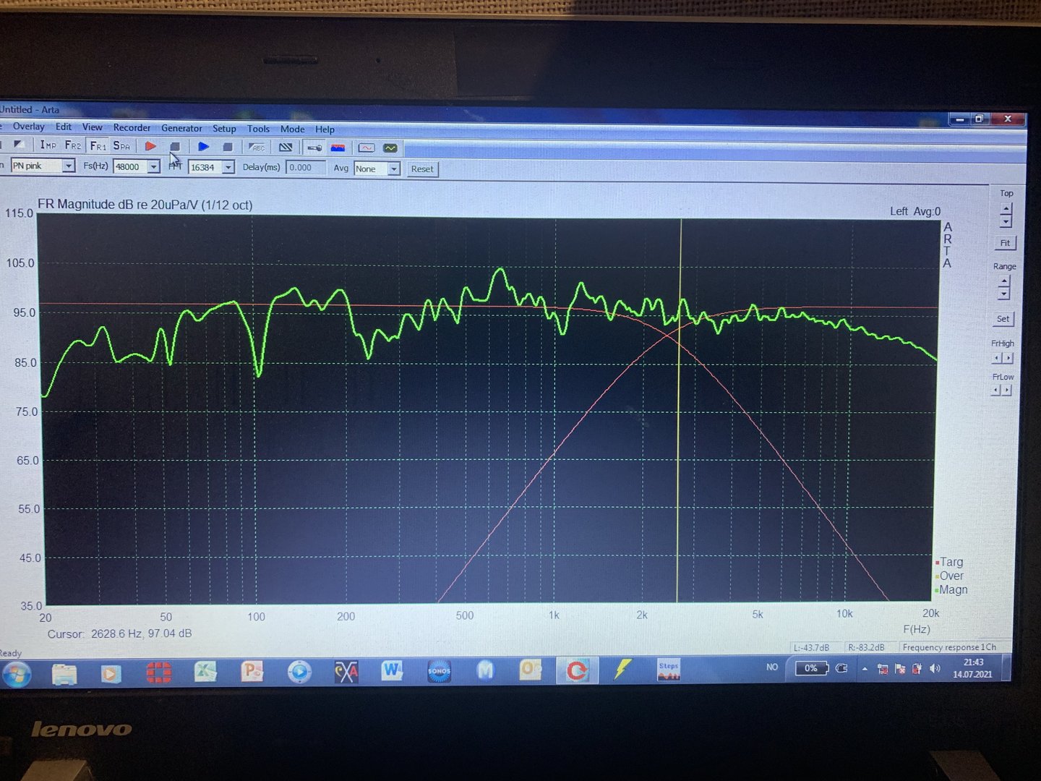This screenshot has height=781, width=1041.
Task: Open Excel from the taskbar
Action: point(205,673)
